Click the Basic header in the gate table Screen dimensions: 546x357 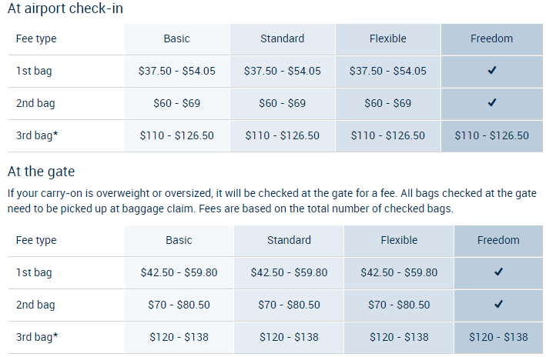pyautogui.click(x=179, y=240)
